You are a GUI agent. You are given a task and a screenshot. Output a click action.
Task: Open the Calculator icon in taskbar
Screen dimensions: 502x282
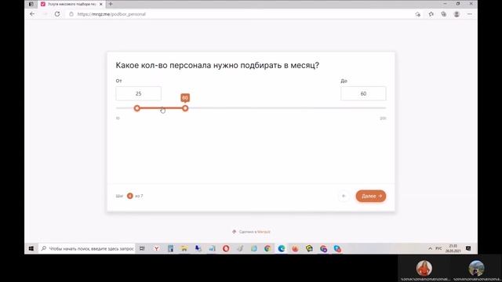click(x=170, y=248)
